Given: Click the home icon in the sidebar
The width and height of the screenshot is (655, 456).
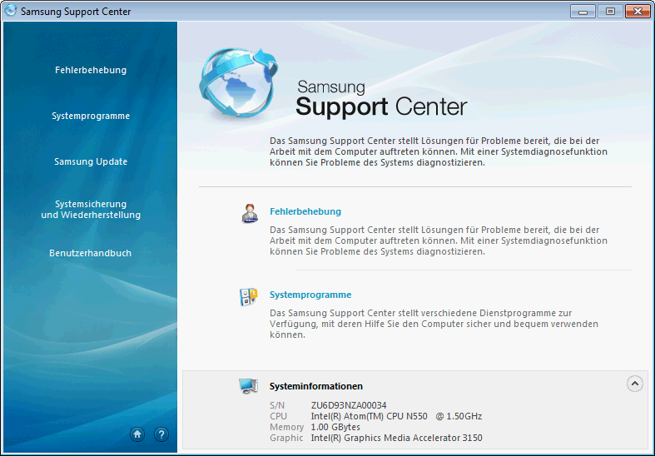Looking at the screenshot, I should [x=137, y=434].
